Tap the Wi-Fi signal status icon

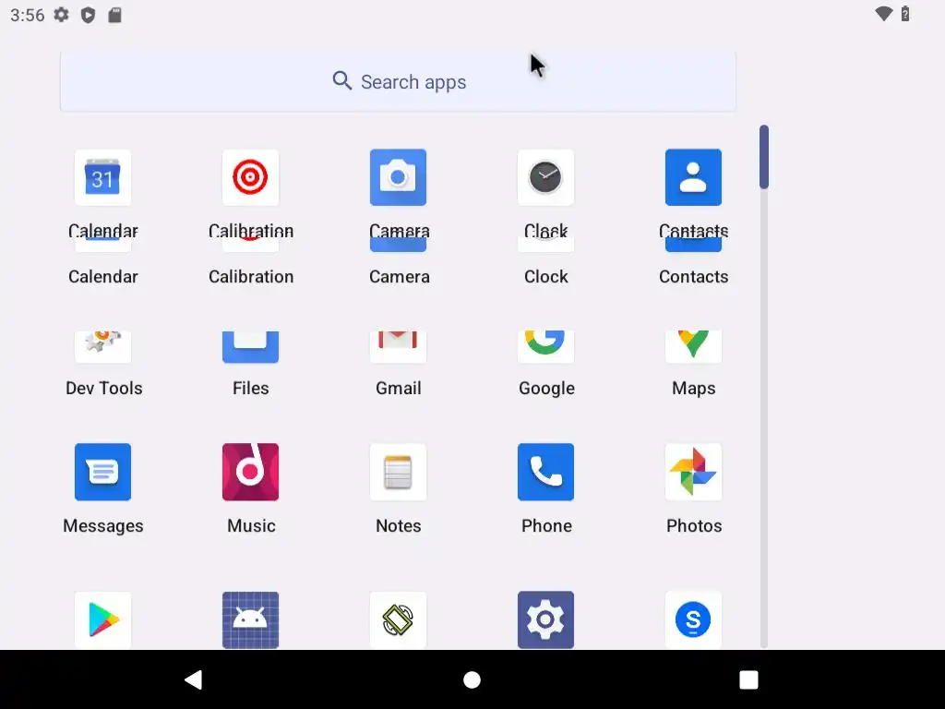point(883,14)
